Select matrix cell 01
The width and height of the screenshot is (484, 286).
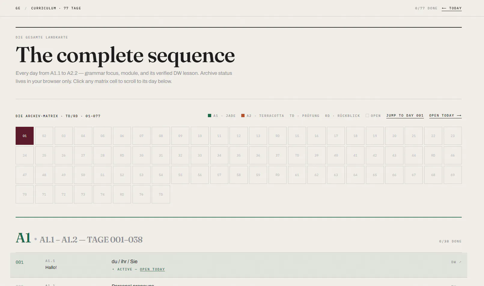25,136
